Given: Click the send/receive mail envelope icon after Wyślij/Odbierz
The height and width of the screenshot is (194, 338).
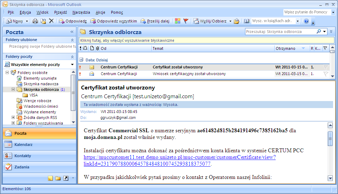Looking at the screenshot, I should (x=237, y=21).
